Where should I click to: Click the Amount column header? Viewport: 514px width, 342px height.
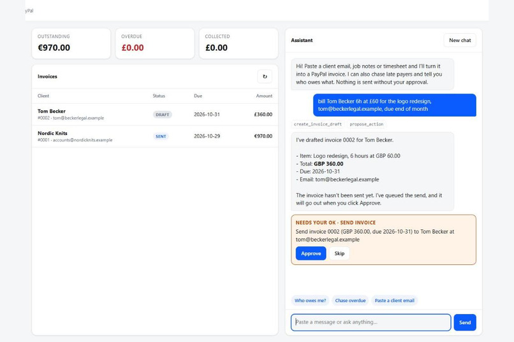tap(264, 96)
